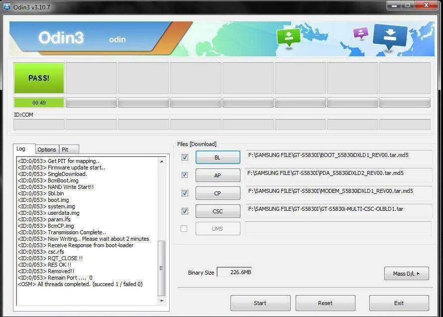This screenshot has width=443, height=317.
Task: Click the 'Now Writing.. Please wait' log line
Action: pyautogui.click(x=83, y=239)
